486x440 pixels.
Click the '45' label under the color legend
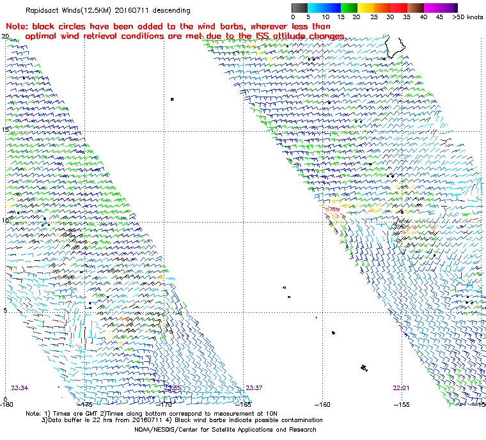439,17
